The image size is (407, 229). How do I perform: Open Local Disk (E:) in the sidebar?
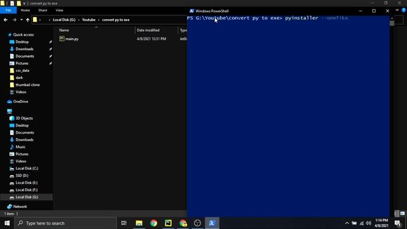click(x=26, y=183)
